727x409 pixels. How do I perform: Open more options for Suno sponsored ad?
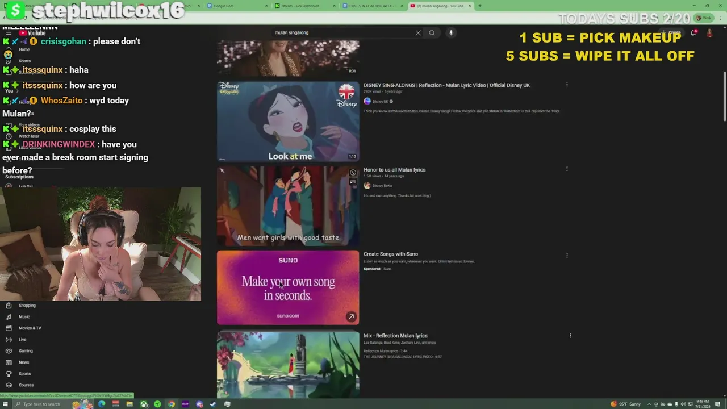point(567,256)
